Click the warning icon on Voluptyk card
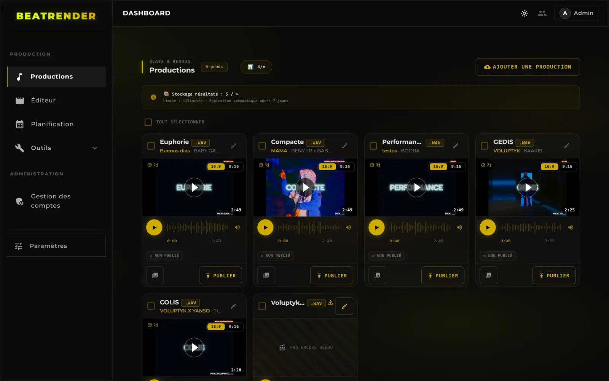 (331, 303)
